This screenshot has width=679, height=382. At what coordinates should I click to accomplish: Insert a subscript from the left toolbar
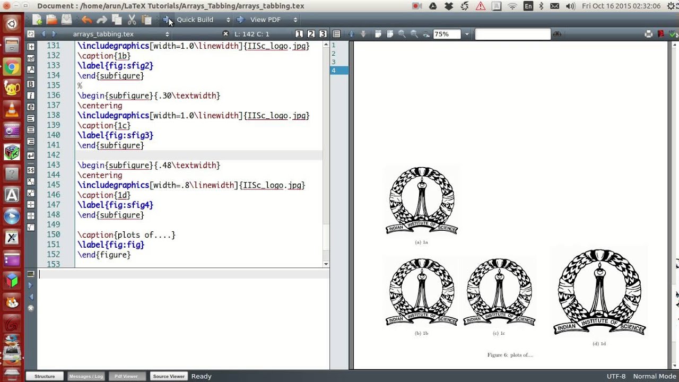coord(31,181)
